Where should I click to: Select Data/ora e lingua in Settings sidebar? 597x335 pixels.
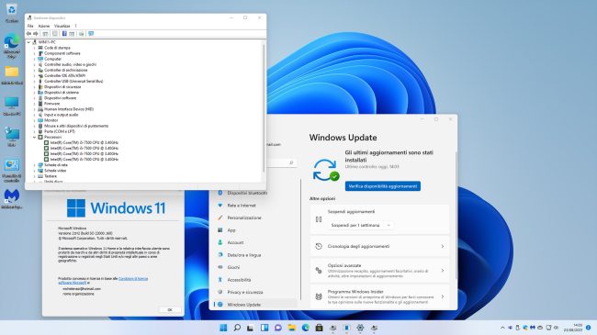pyautogui.click(x=244, y=255)
